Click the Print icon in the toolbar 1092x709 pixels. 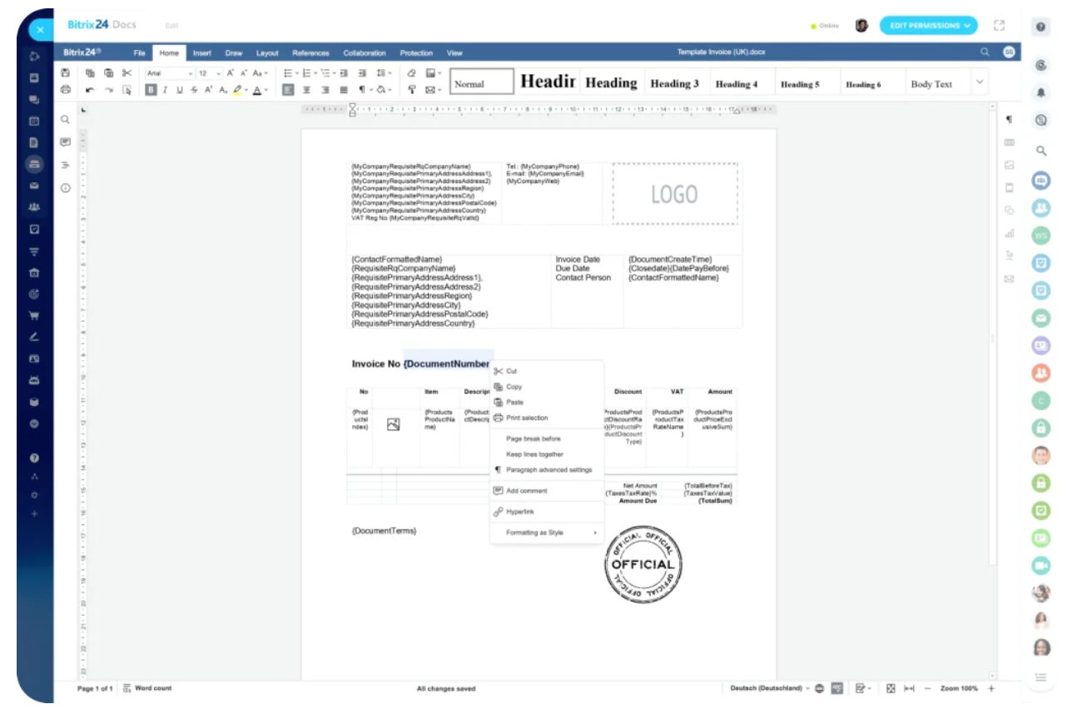click(x=66, y=89)
